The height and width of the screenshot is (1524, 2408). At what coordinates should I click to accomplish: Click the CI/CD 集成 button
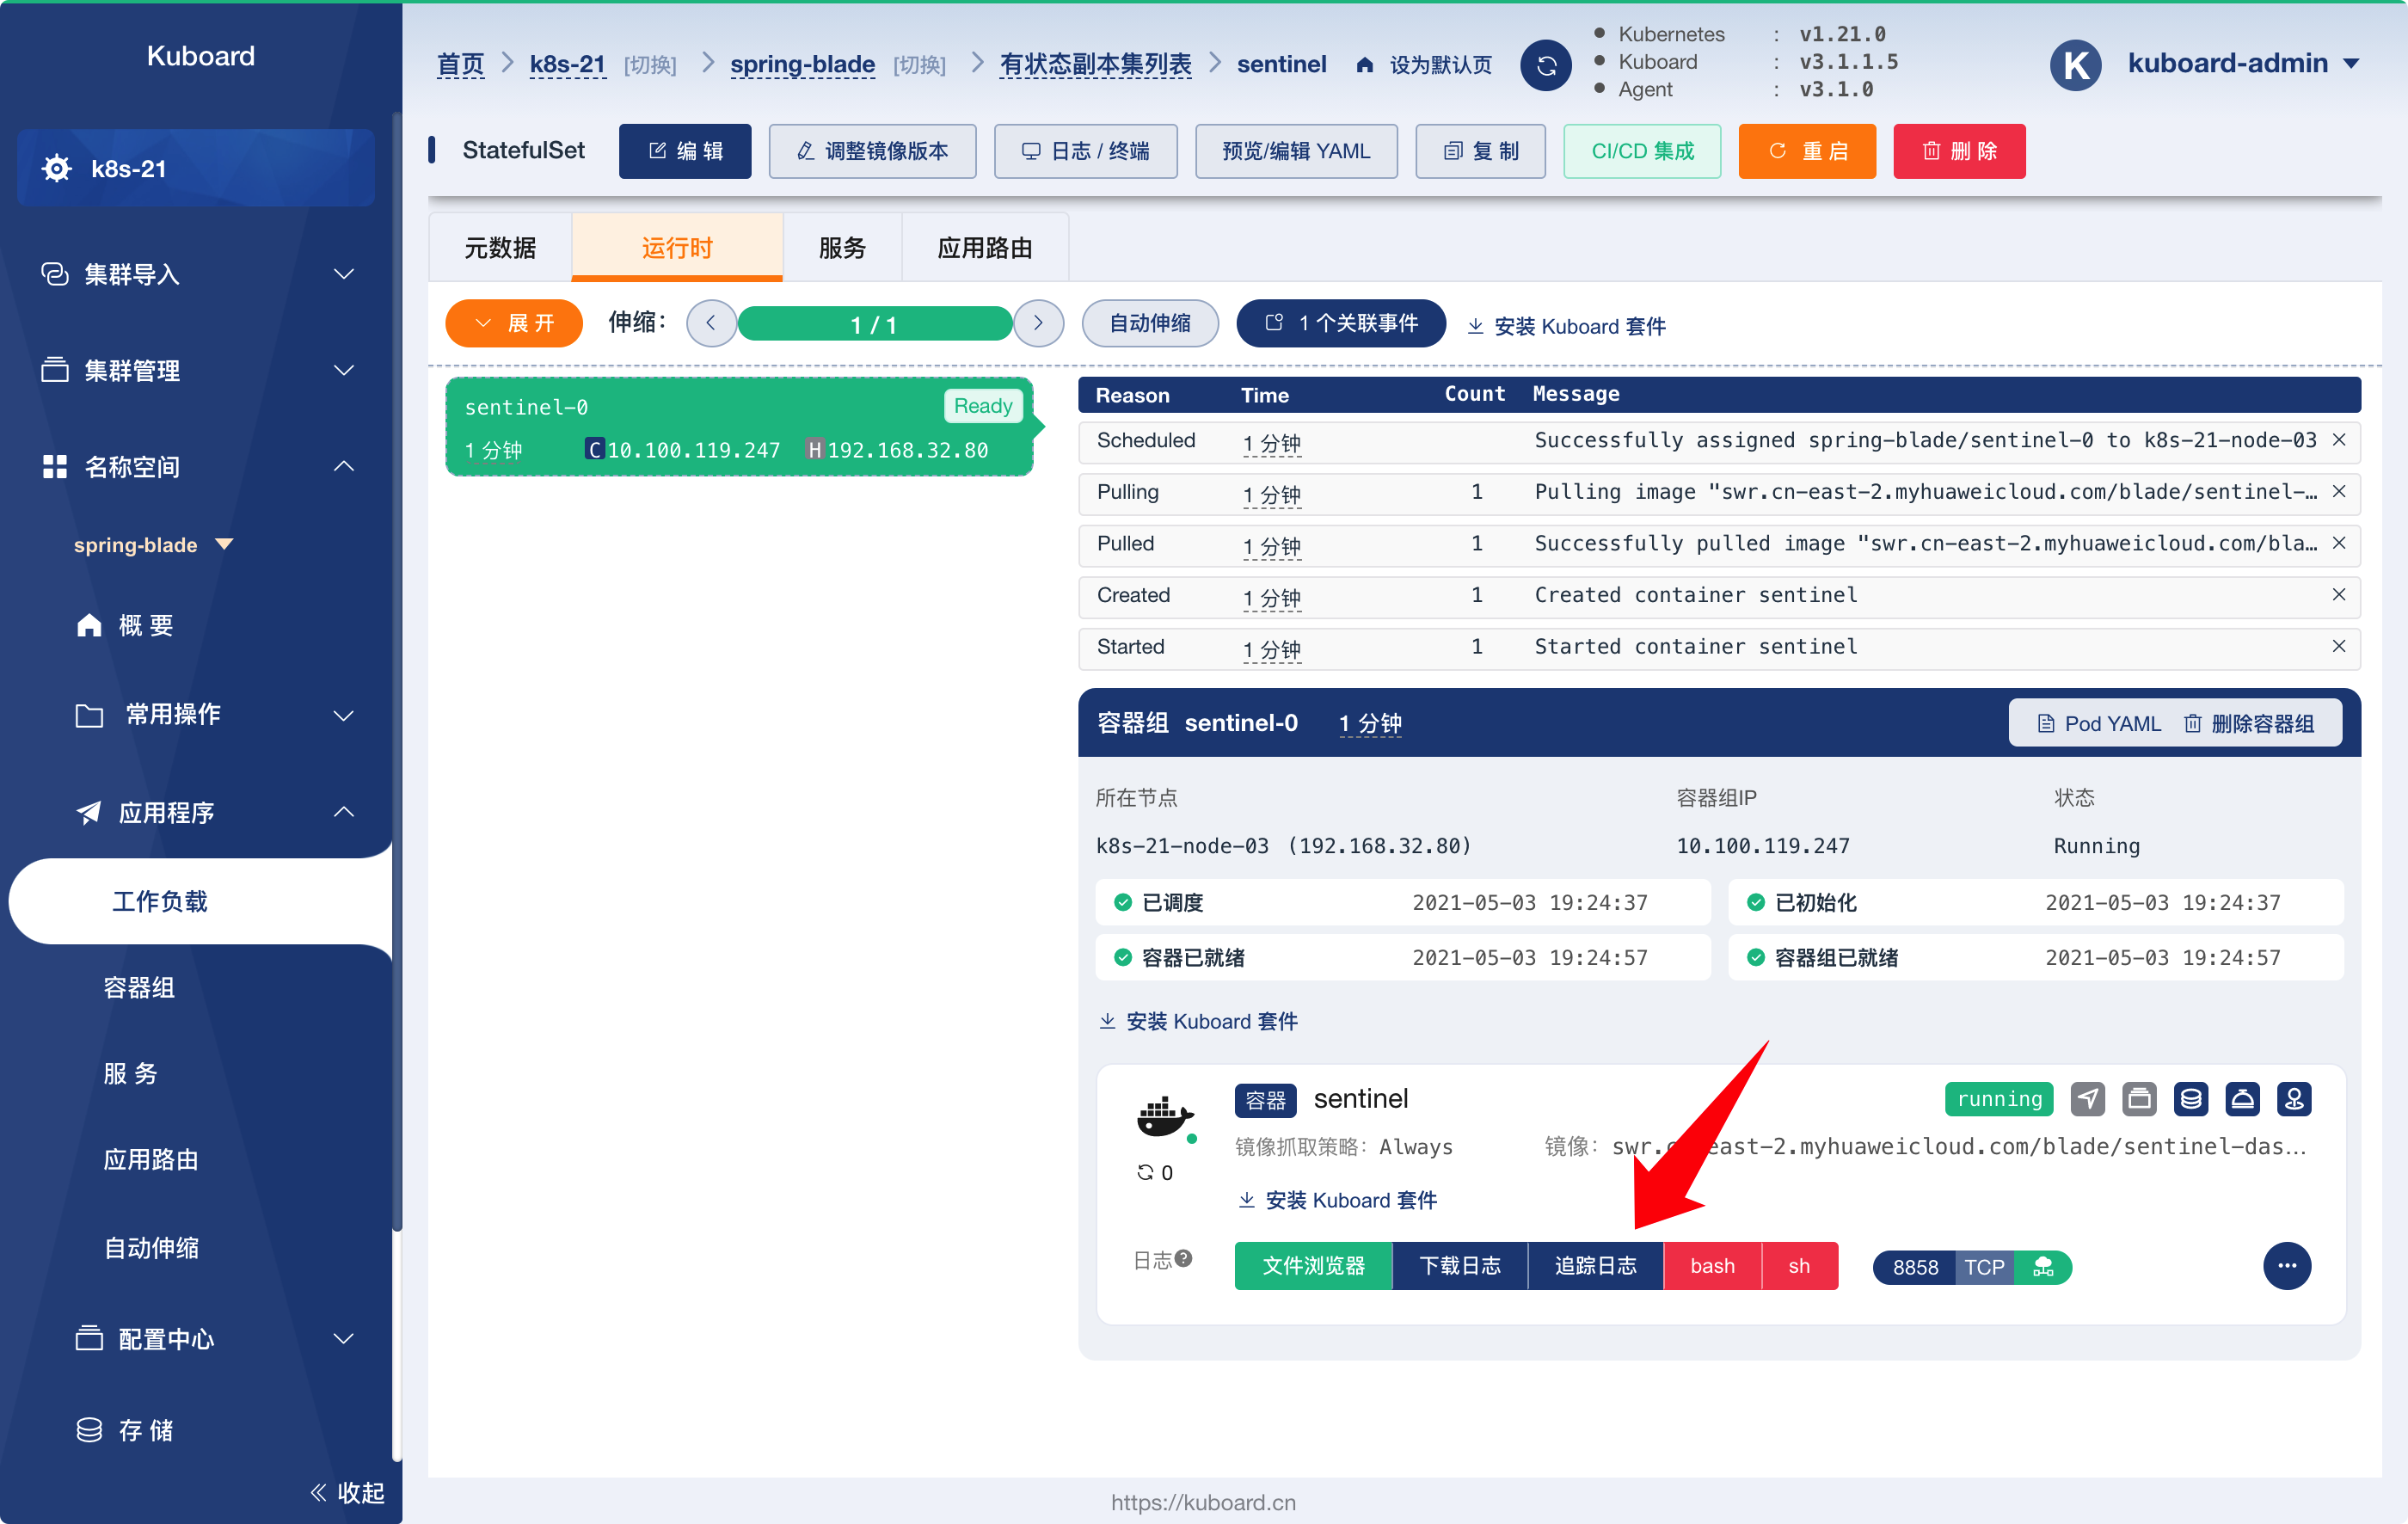click(1642, 151)
